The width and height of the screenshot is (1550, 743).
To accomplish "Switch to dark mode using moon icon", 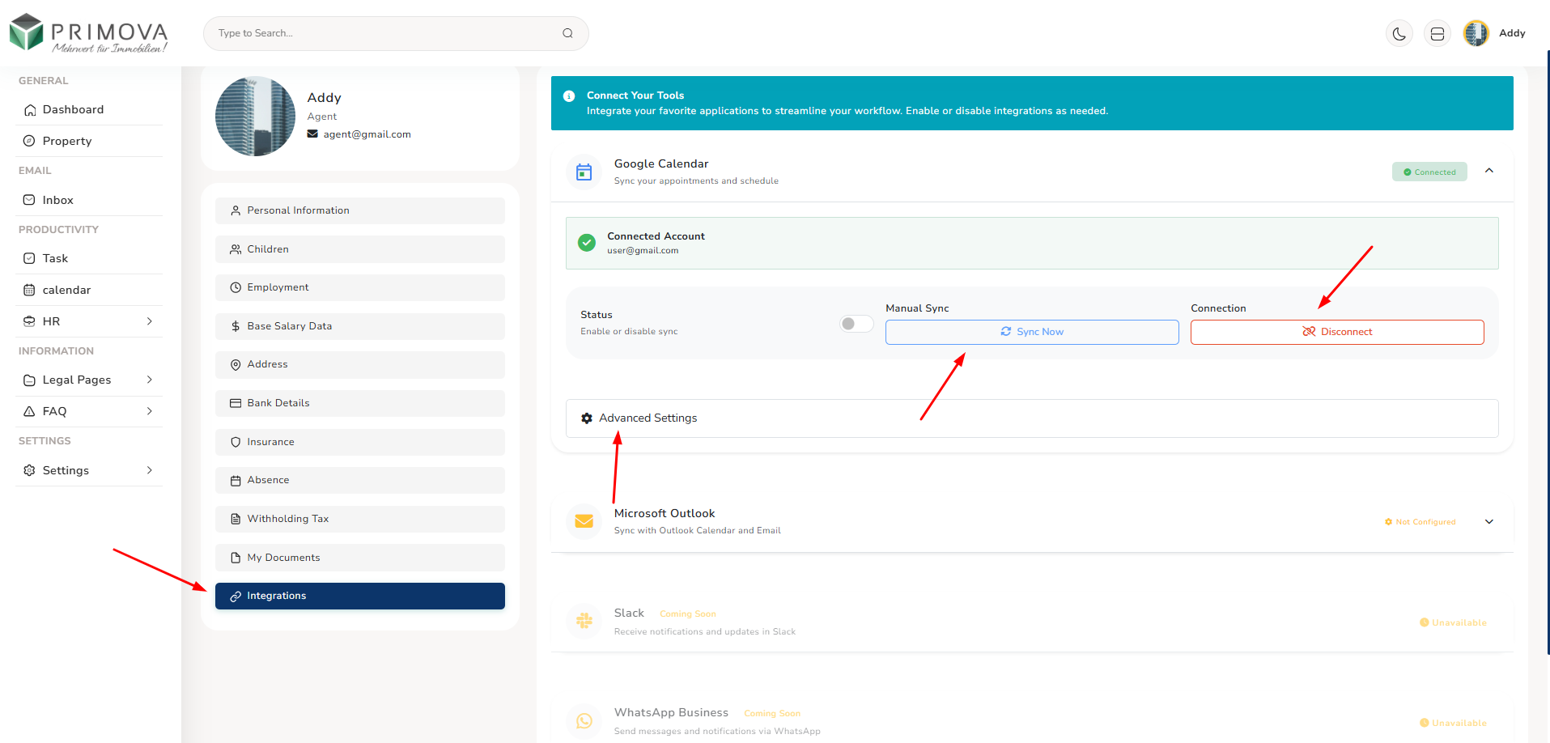I will (1399, 33).
